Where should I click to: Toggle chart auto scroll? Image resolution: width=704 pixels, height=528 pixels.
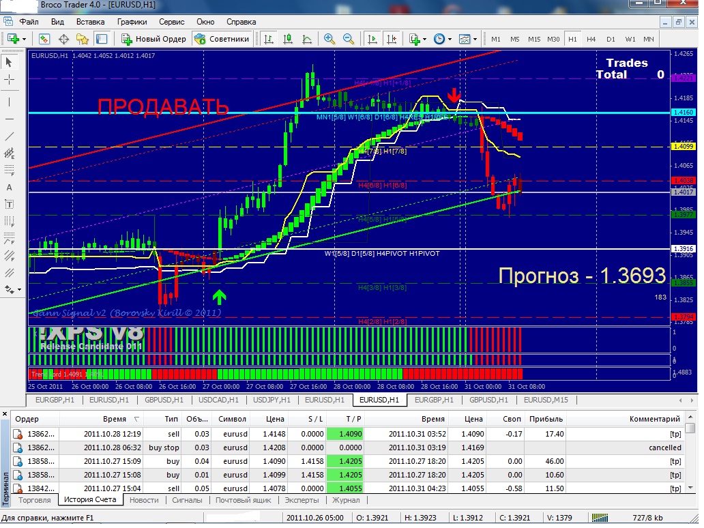[372, 40]
